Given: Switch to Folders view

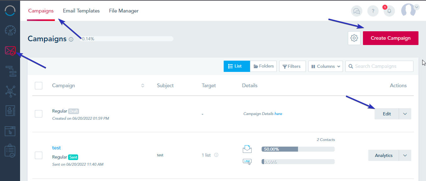Looking at the screenshot, I should 264,66.
